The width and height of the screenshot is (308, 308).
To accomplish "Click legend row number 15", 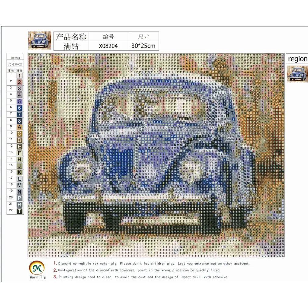I will 11,165.
